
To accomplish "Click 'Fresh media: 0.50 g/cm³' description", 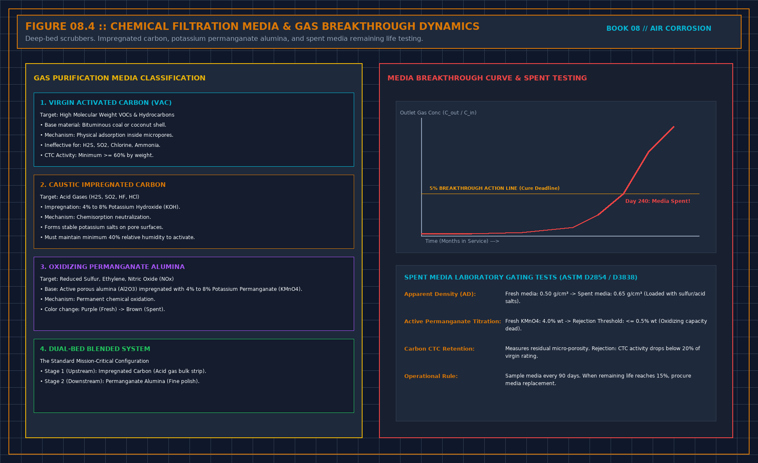I will (605, 298).
